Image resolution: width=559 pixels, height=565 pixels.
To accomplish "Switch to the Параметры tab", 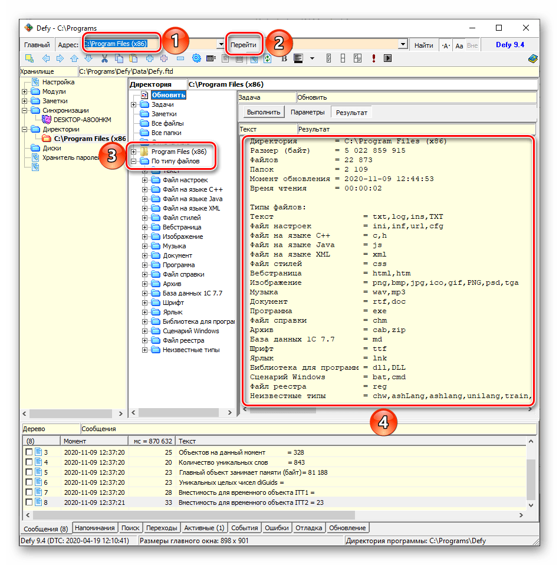I will 307,113.
